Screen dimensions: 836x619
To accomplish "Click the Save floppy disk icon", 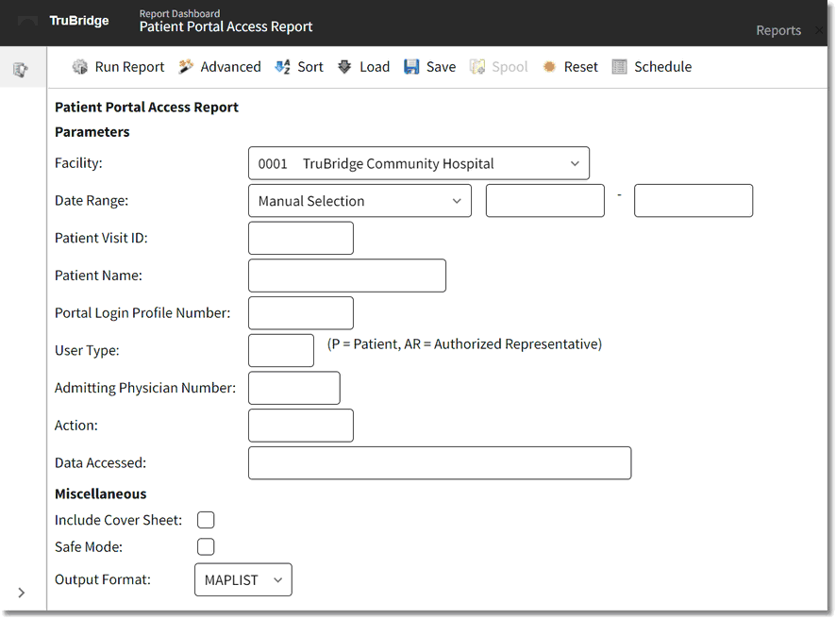I will [411, 67].
